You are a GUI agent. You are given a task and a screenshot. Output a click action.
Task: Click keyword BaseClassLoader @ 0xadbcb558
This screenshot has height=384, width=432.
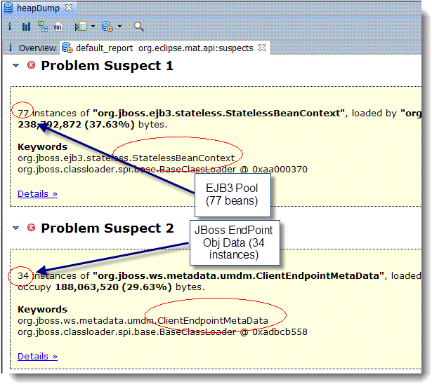coord(162,331)
